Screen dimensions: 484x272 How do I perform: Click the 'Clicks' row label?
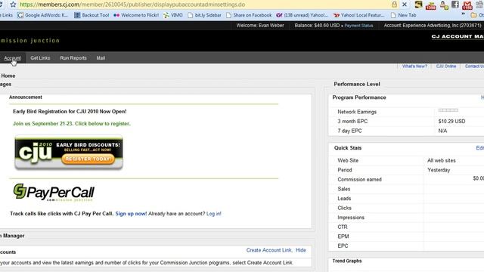[344, 208]
